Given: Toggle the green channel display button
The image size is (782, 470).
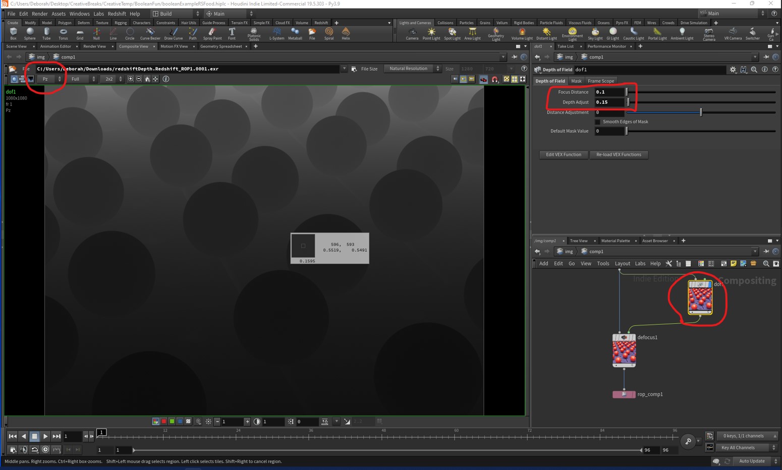Looking at the screenshot, I should tap(172, 422).
